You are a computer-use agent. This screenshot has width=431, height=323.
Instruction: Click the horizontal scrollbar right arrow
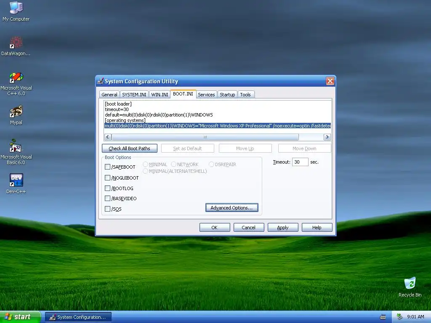point(327,137)
